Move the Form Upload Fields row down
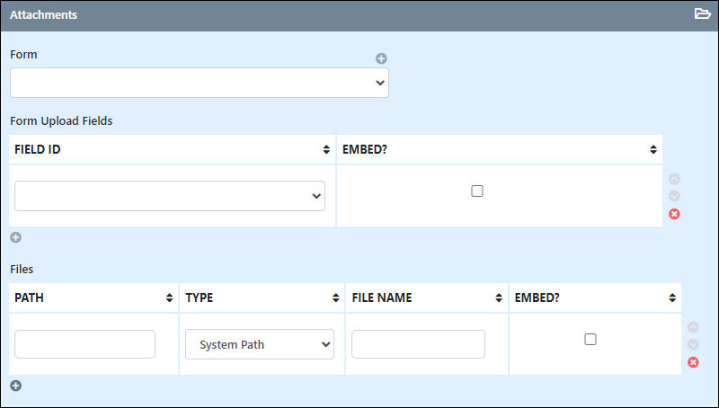719x408 pixels. coord(674,196)
